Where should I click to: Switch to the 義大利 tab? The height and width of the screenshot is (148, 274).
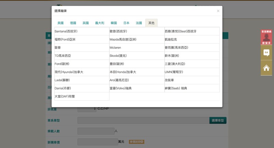(100, 23)
